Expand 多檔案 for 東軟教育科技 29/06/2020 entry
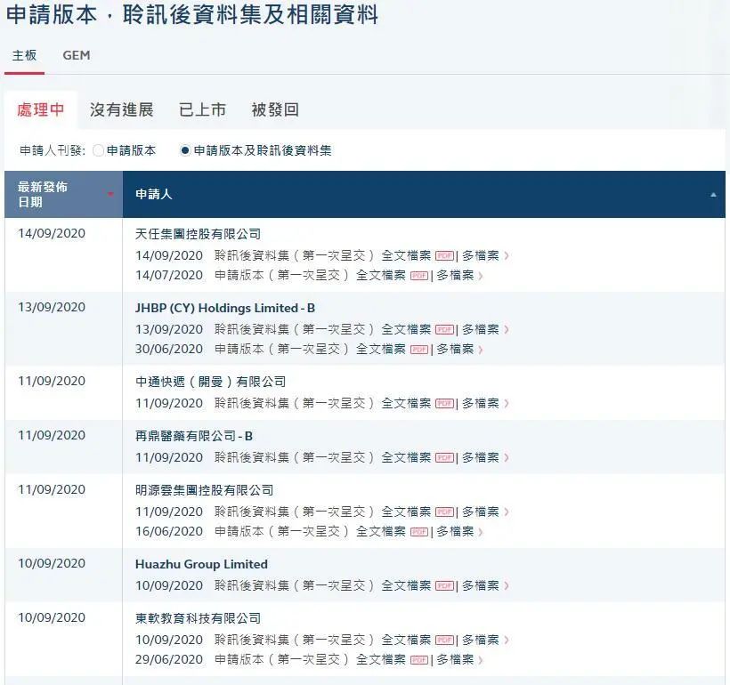This screenshot has width=730, height=685. 460,659
